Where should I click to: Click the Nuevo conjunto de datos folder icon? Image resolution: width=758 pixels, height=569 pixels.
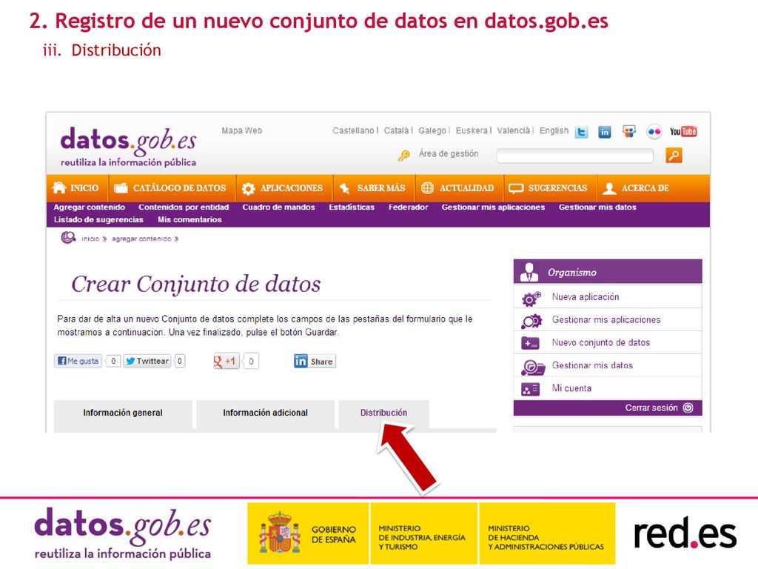click(x=530, y=344)
